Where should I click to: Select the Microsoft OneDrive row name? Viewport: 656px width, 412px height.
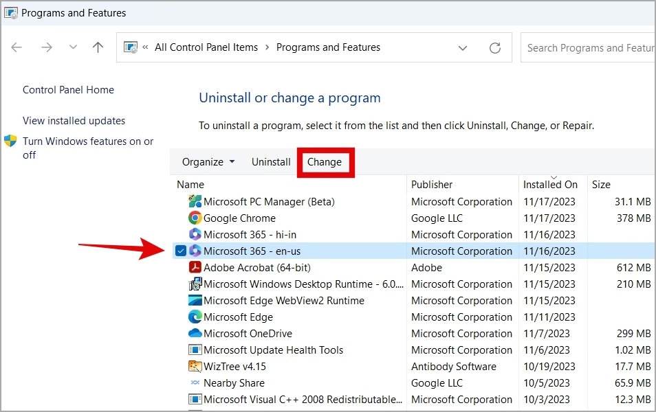pyautogui.click(x=248, y=334)
